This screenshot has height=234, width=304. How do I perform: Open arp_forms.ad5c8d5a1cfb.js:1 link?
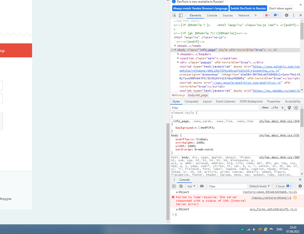coord(273,209)
